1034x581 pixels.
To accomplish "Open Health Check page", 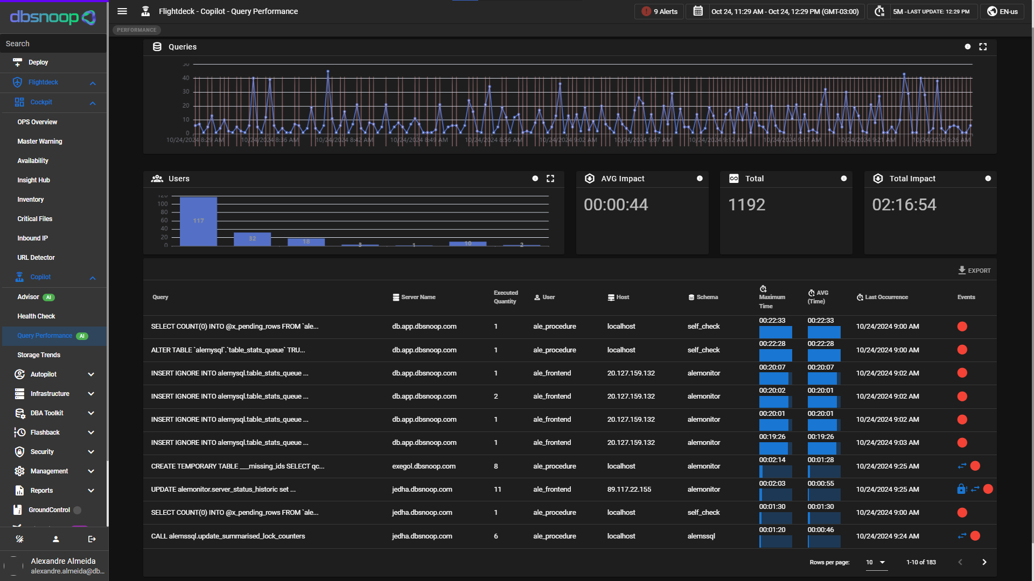I will click(36, 316).
